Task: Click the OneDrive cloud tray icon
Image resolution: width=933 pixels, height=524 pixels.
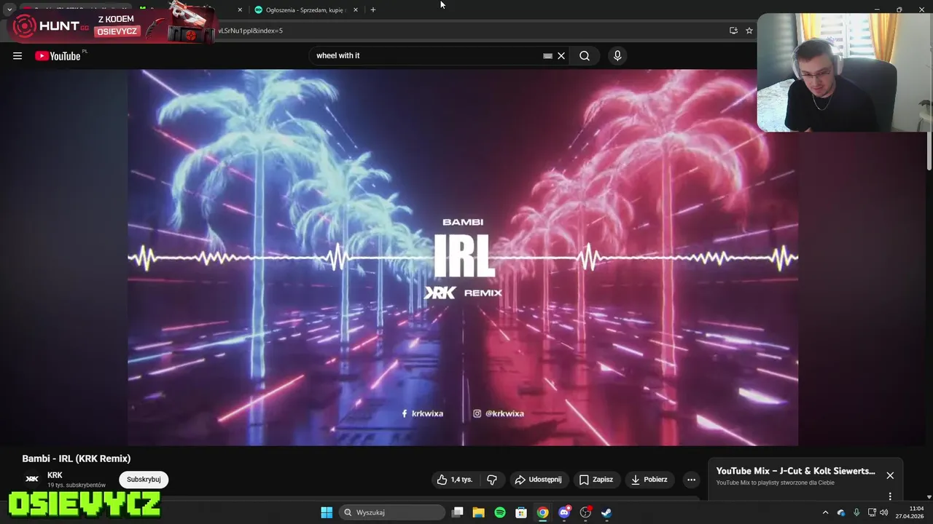Action: 841,512
